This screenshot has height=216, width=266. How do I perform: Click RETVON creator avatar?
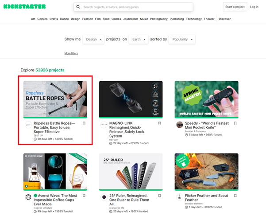[x=104, y=125]
